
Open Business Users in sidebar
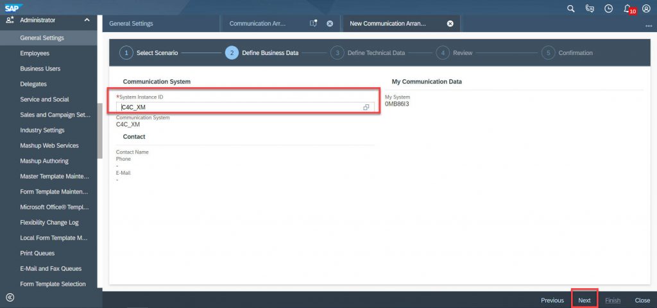tap(49, 69)
